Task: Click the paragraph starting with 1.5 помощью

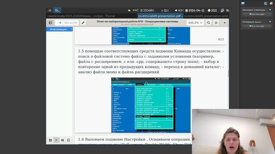Action: pyautogui.click(x=151, y=62)
